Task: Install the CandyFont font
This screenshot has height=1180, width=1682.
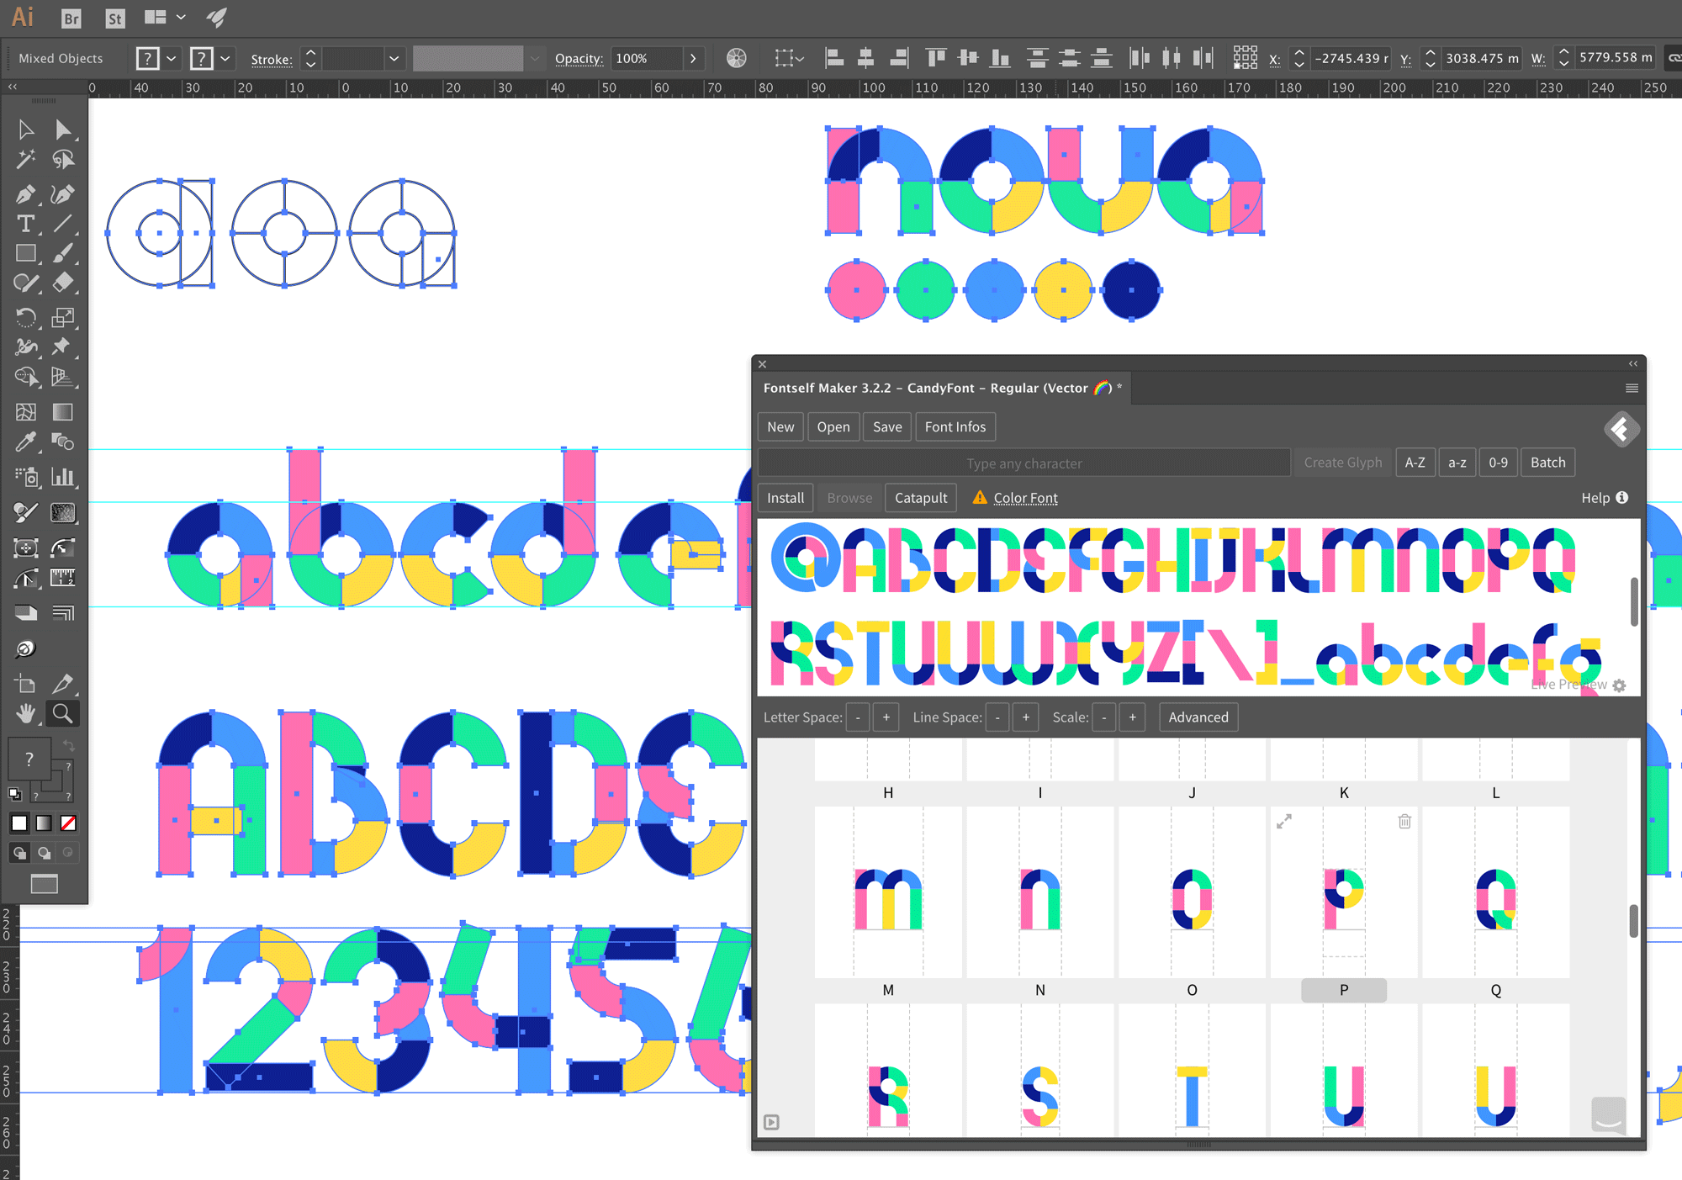Action: [785, 498]
